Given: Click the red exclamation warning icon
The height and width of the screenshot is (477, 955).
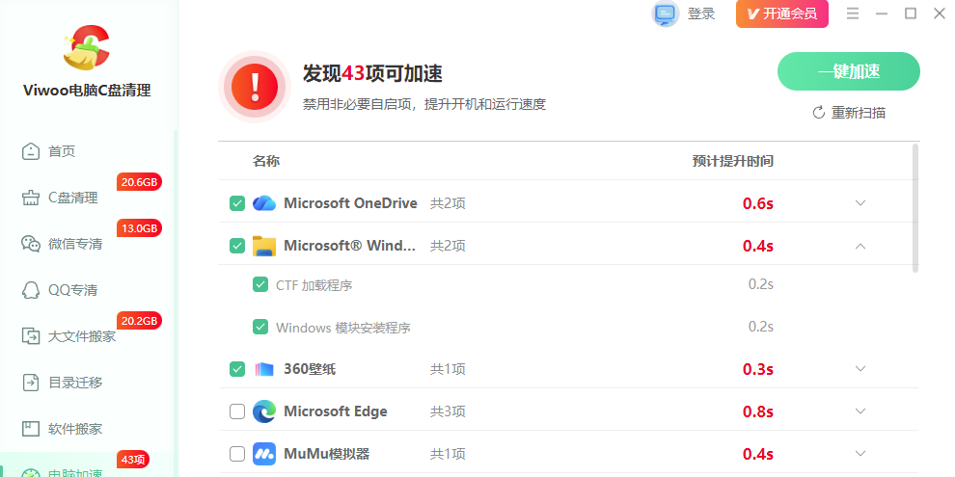Looking at the screenshot, I should click(255, 87).
